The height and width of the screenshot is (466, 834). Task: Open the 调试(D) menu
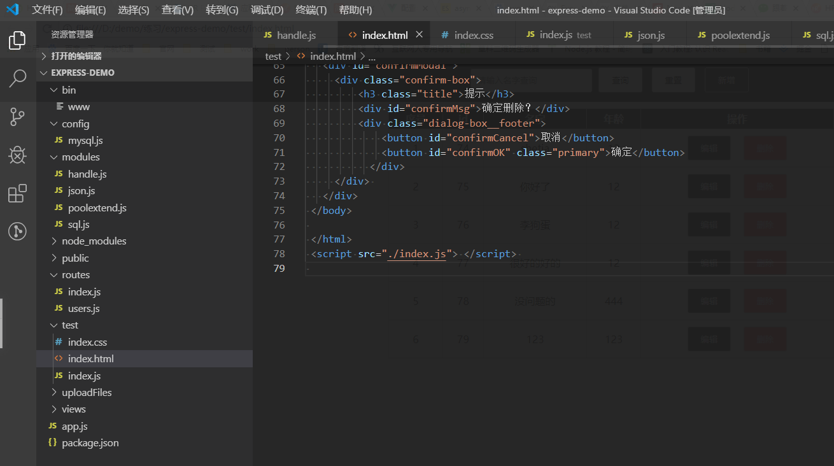tap(267, 10)
